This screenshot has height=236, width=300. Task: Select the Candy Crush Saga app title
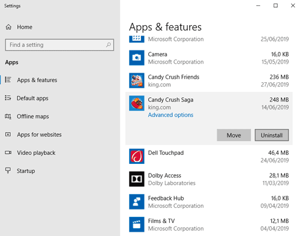pyautogui.click(x=170, y=100)
